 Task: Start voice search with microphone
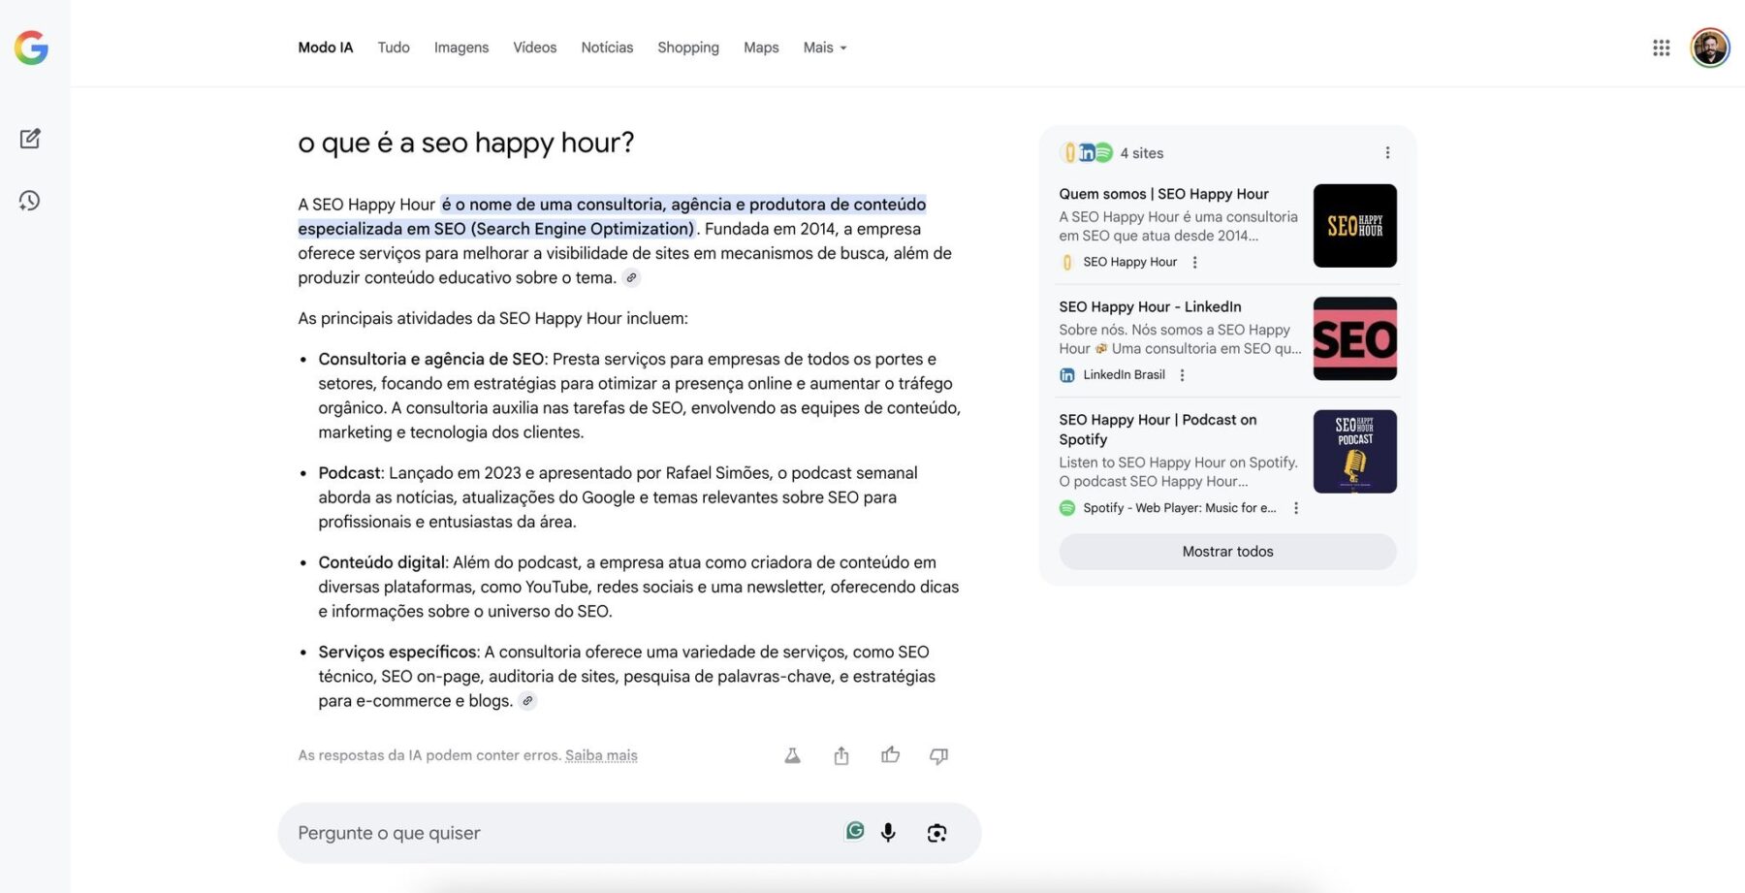click(x=888, y=833)
